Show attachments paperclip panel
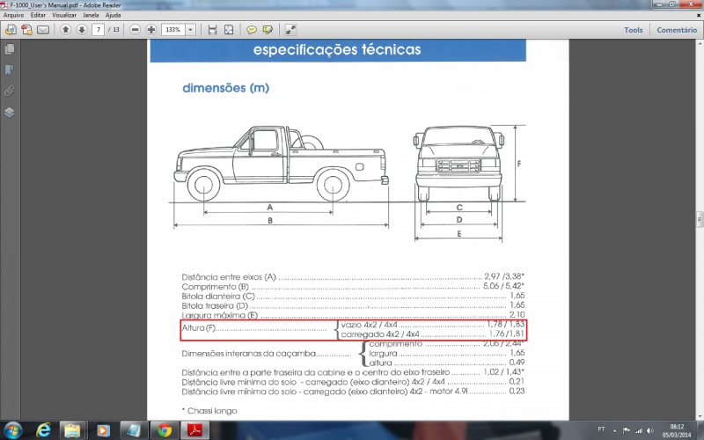Image resolution: width=704 pixels, height=440 pixels. 10,92
